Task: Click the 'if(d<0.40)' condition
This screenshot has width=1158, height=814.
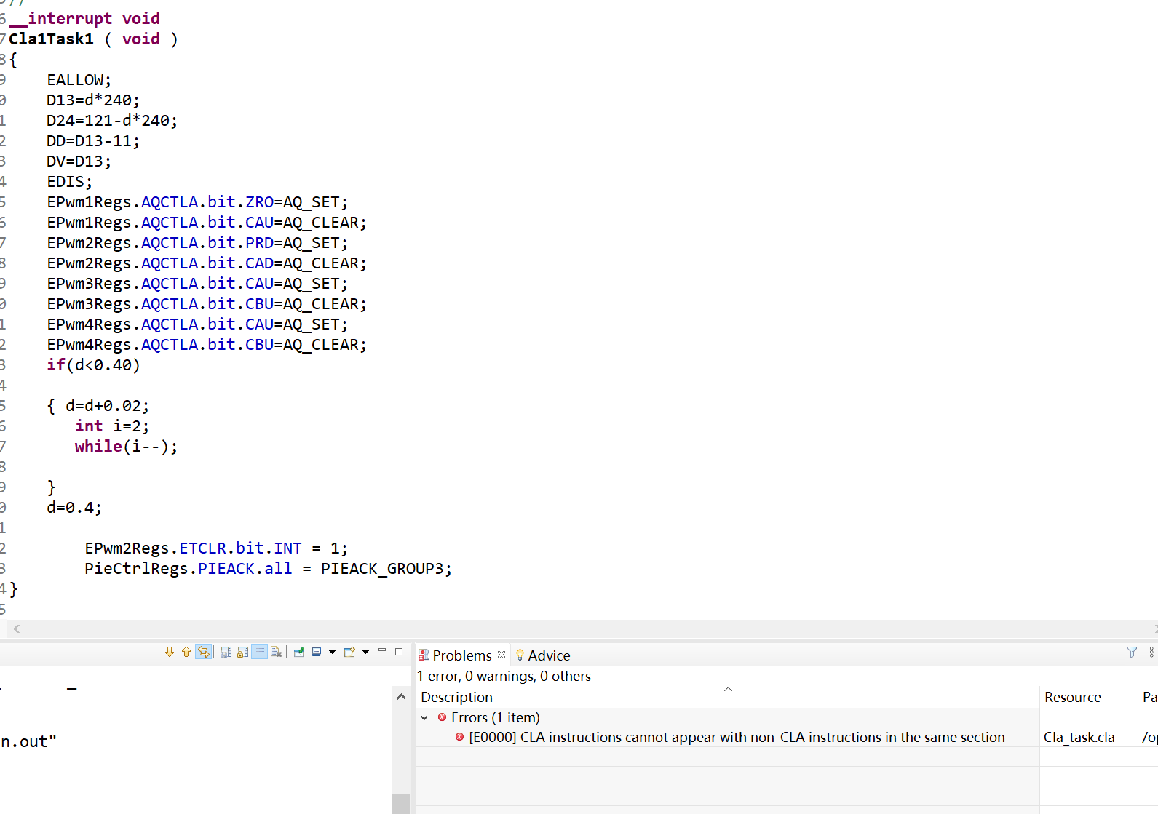Action: click(x=93, y=365)
